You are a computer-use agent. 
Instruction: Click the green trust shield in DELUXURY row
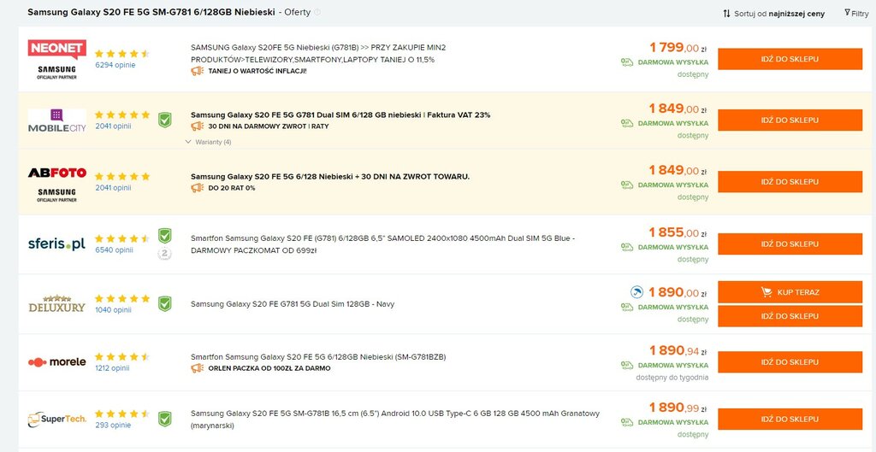pos(164,303)
